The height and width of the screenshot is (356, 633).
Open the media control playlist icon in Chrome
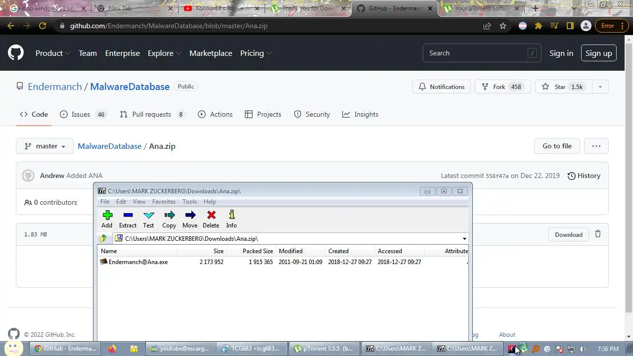click(554, 26)
